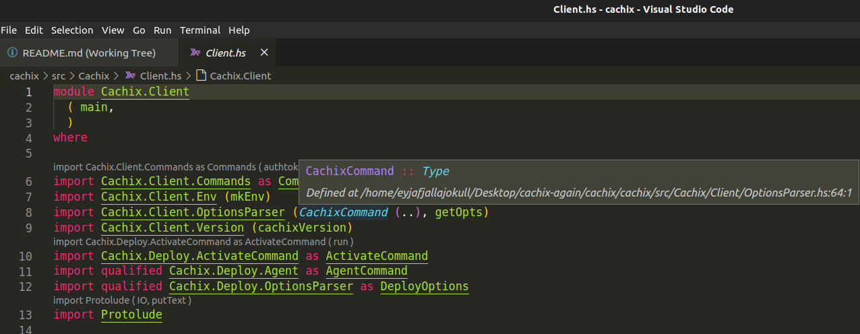Click Cachix.Client.Env on line 7
The height and width of the screenshot is (334, 860).
pyautogui.click(x=159, y=197)
